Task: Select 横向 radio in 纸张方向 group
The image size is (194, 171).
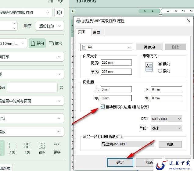Action: click(160, 71)
